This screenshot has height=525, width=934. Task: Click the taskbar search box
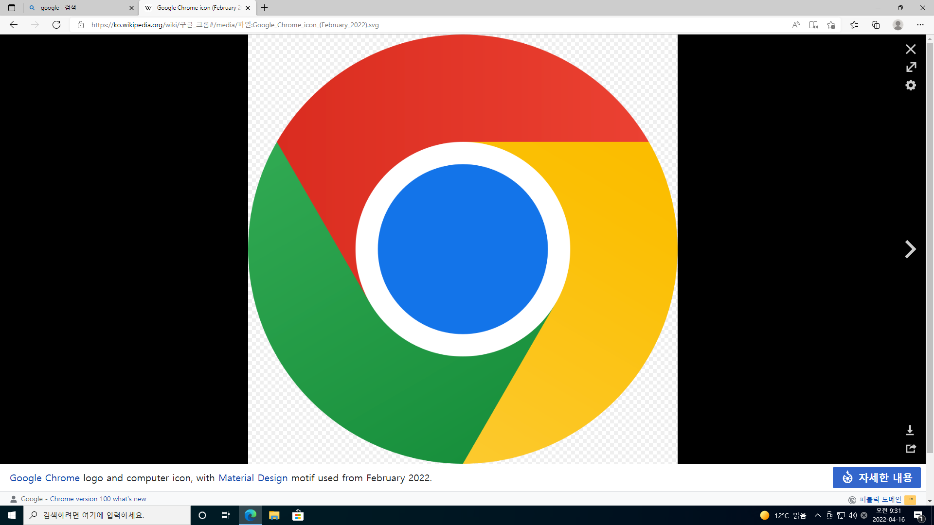pos(107,515)
